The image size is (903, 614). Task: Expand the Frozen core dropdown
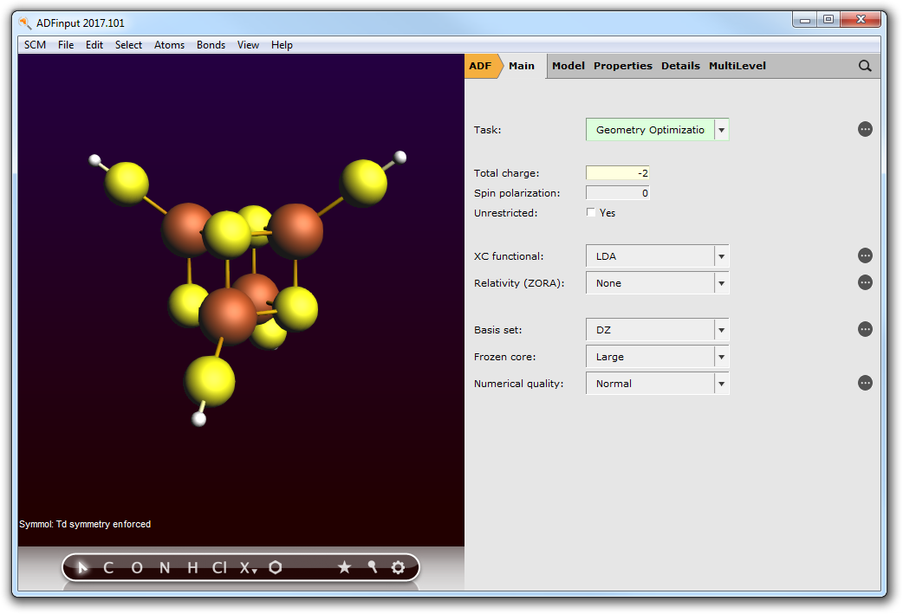pos(721,357)
